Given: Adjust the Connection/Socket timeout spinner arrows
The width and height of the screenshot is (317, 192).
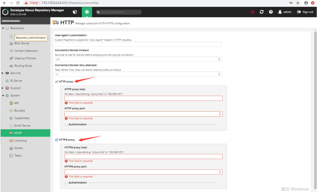Looking at the screenshot, I should pos(219,59).
